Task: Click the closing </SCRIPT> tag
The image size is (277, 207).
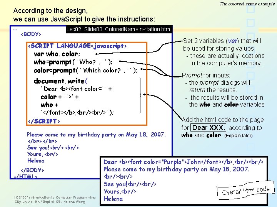Action: (44, 121)
